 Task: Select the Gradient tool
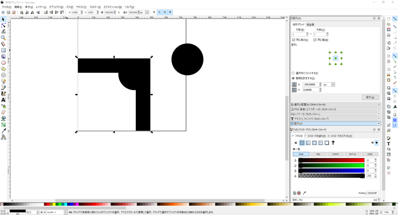pos(3,125)
